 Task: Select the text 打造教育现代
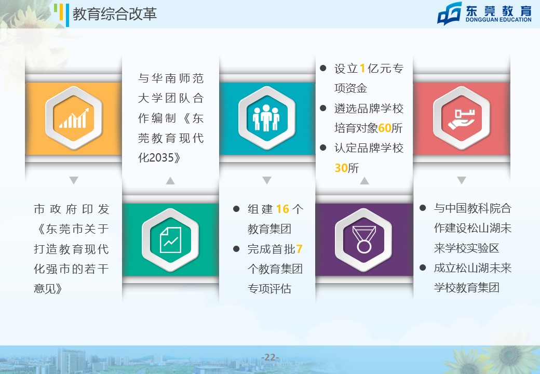pyautogui.click(x=72, y=249)
